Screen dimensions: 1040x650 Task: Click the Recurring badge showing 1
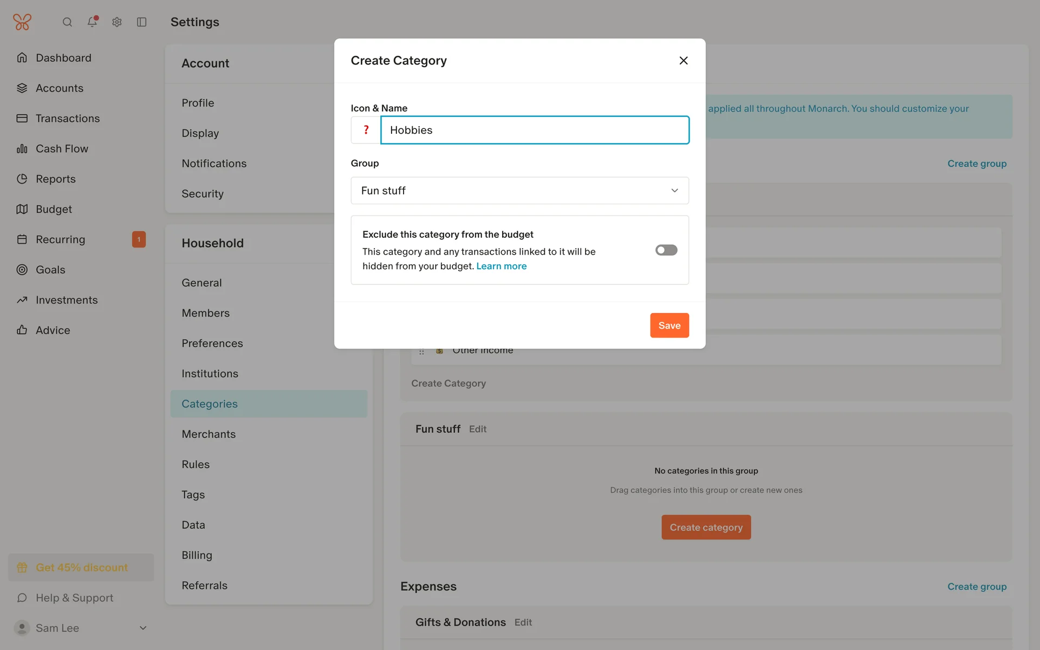coord(139,239)
